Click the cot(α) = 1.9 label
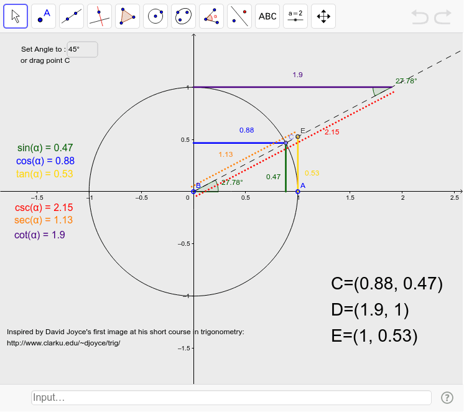The image size is (464, 412). click(40, 235)
